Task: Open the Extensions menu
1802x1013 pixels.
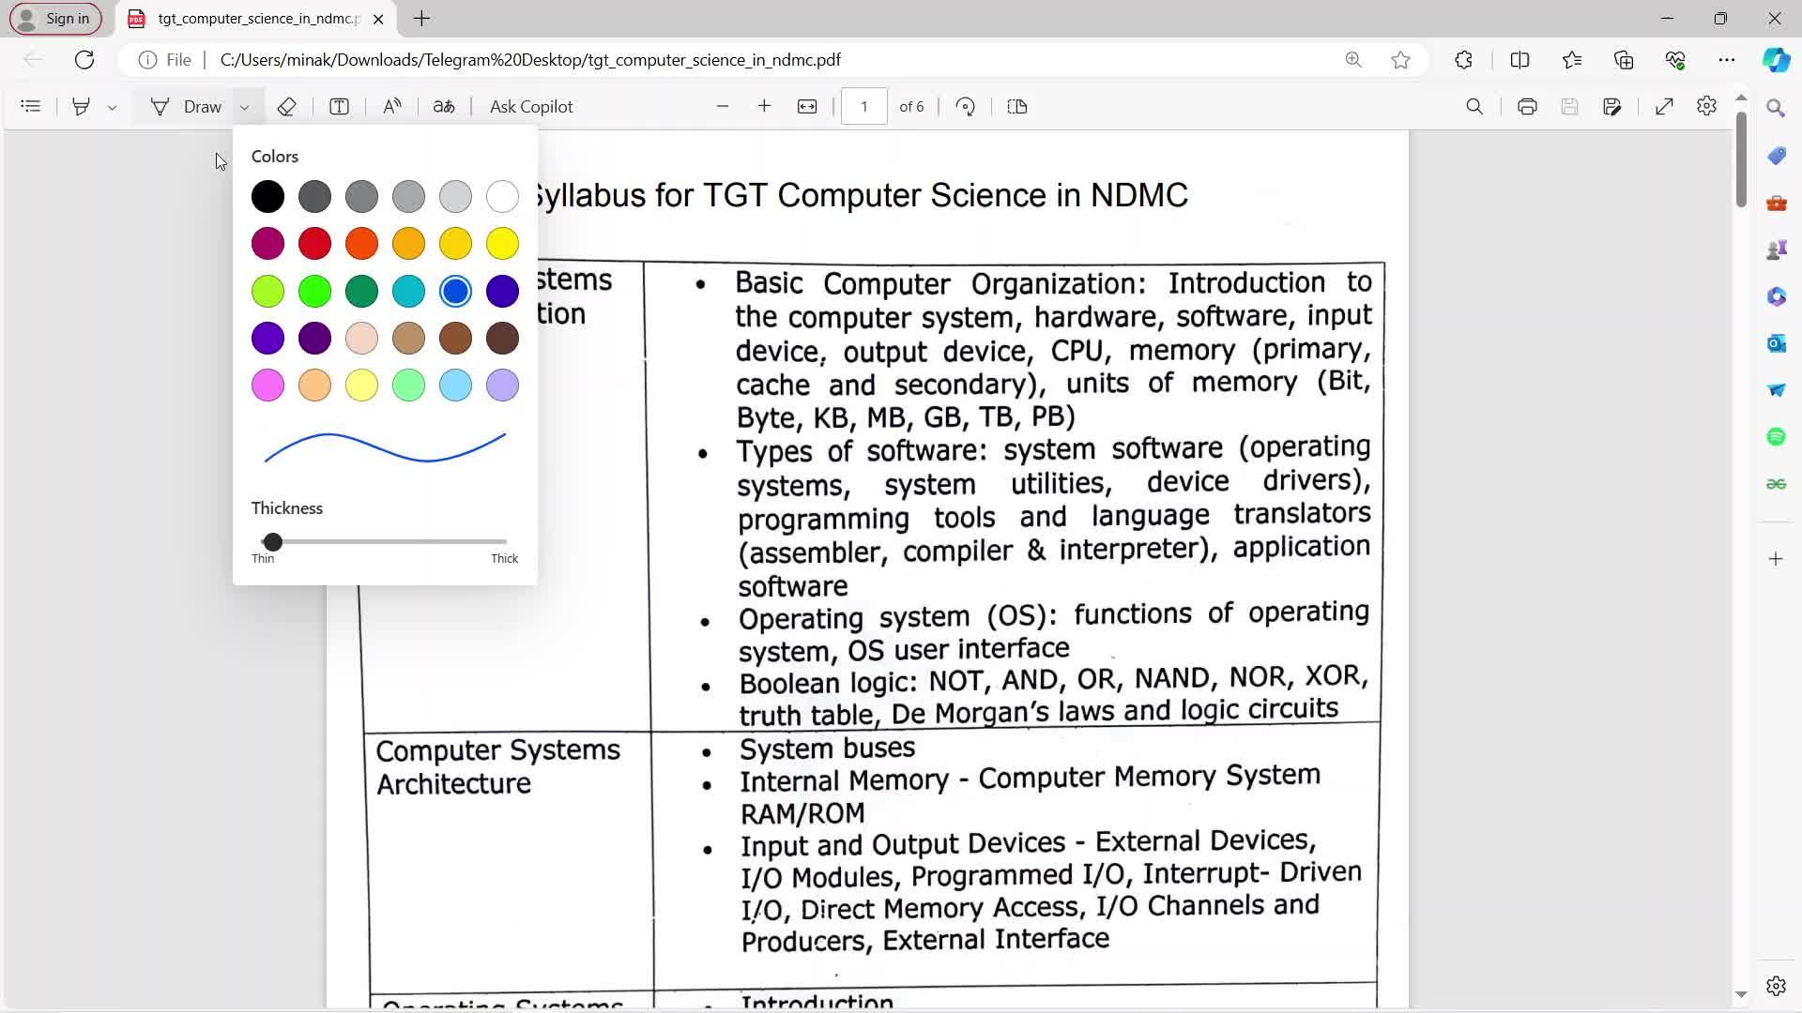Action: click(x=1463, y=60)
